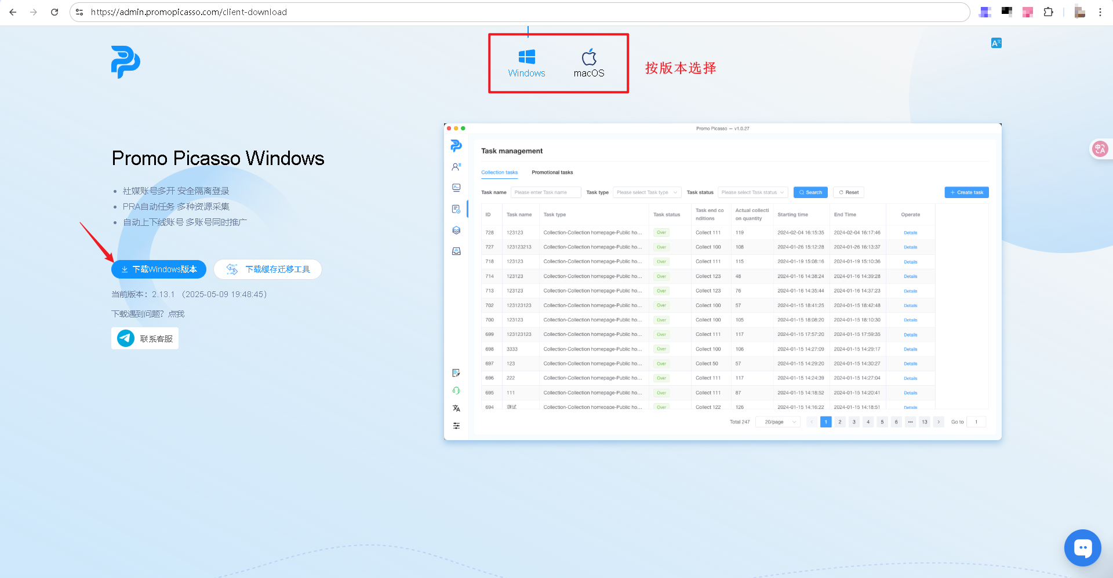Click the Telegram 联系客服 button
The width and height of the screenshot is (1113, 578).
145,338
